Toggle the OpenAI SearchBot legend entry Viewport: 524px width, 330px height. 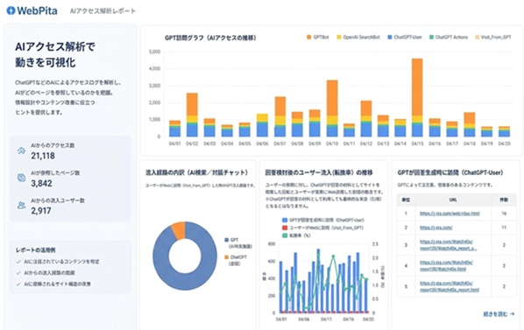(358, 37)
